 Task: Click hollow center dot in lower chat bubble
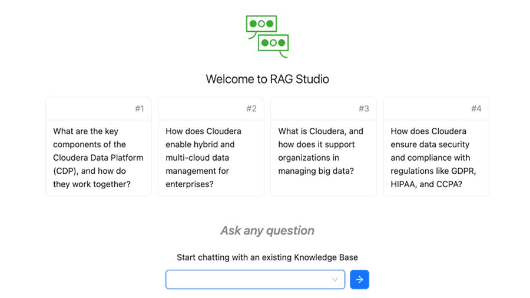coord(273,43)
